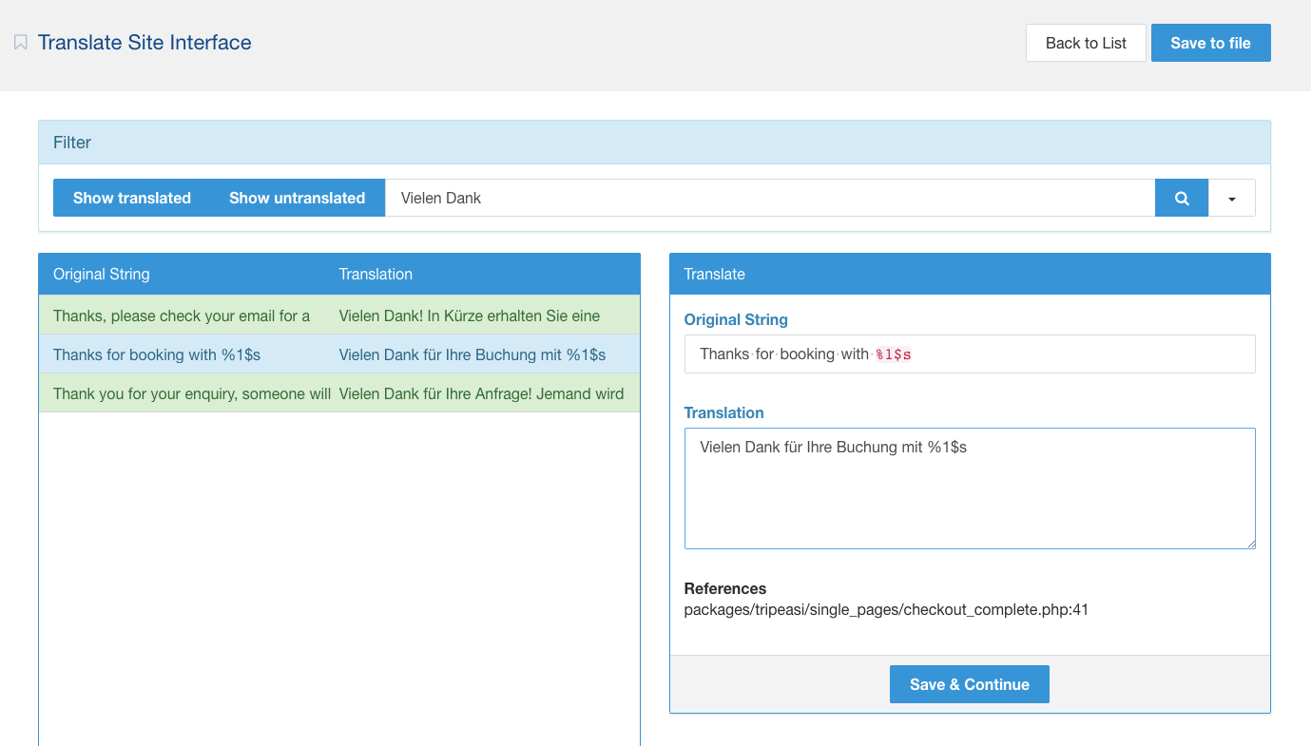The image size is (1311, 746).
Task: Click the magnifier search button
Action: [1182, 198]
